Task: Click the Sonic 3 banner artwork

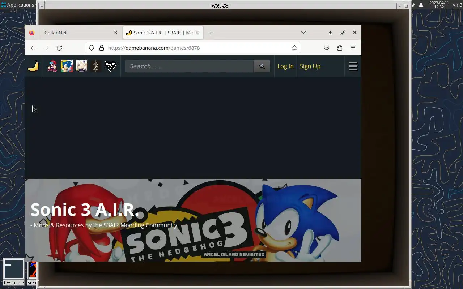Action: tap(193, 220)
